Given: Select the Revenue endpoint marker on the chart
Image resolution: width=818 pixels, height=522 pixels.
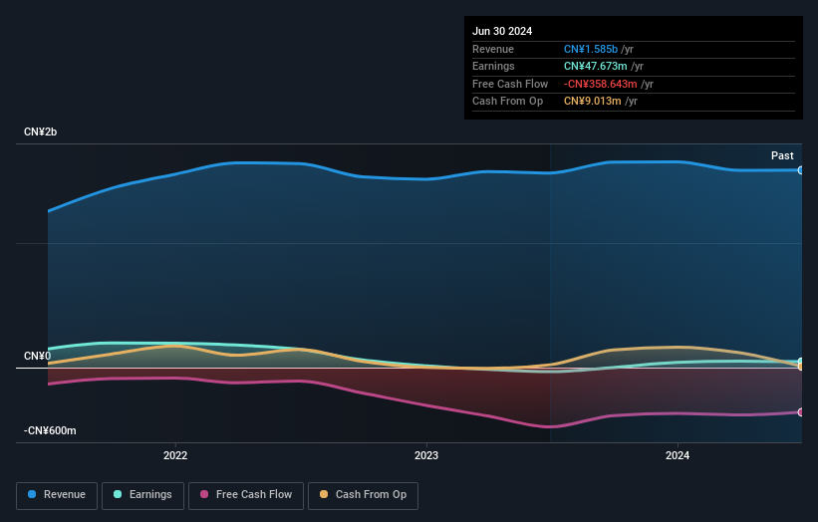Looking at the screenshot, I should point(800,170).
